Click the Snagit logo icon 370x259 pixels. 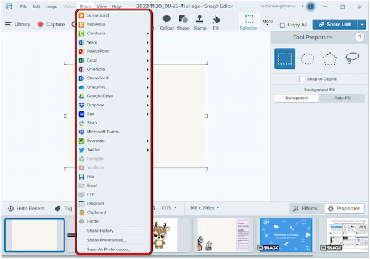(x=9, y=6)
